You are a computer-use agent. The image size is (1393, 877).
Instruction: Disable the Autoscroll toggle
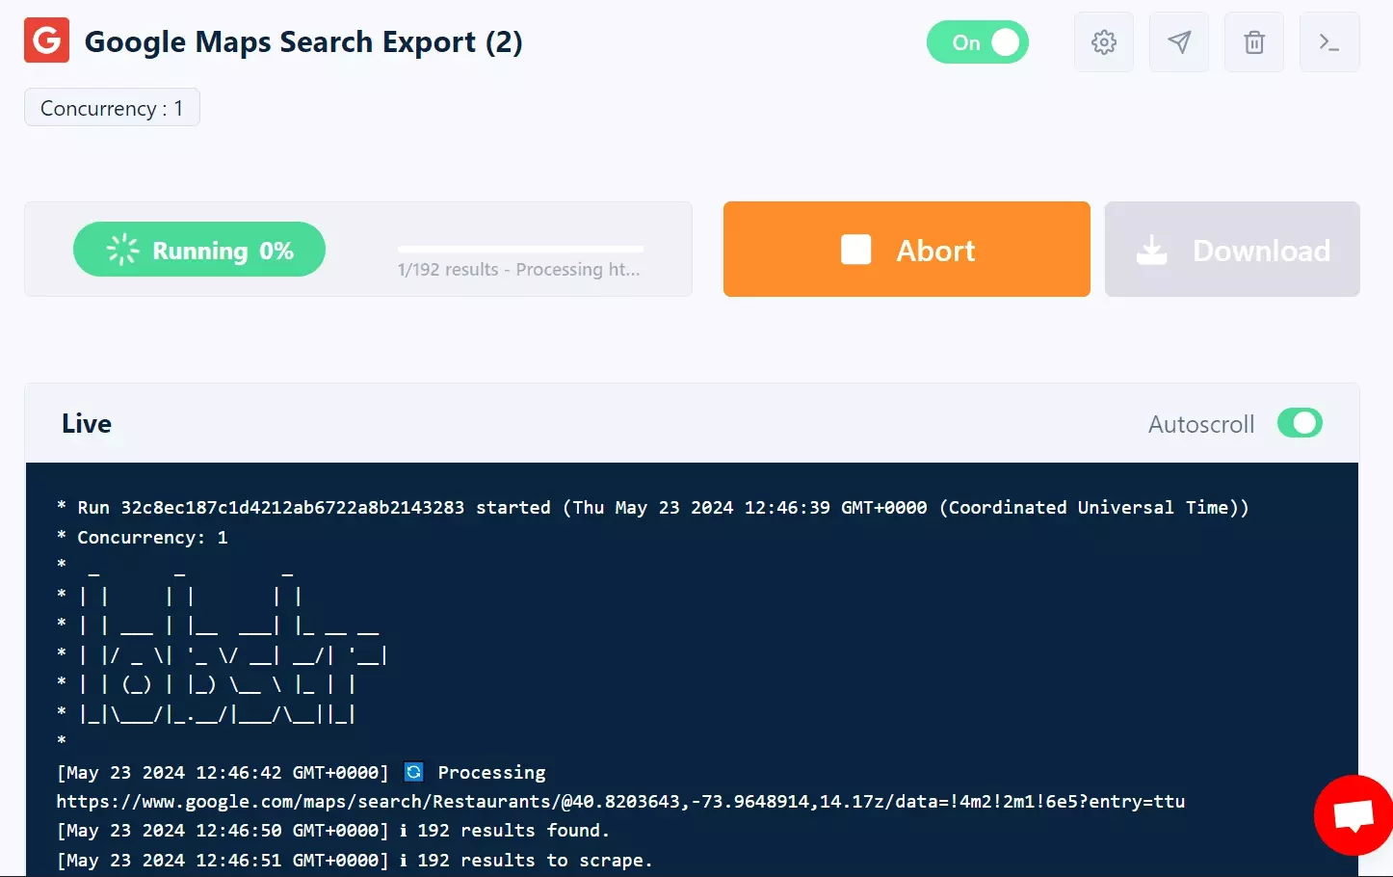click(1299, 423)
